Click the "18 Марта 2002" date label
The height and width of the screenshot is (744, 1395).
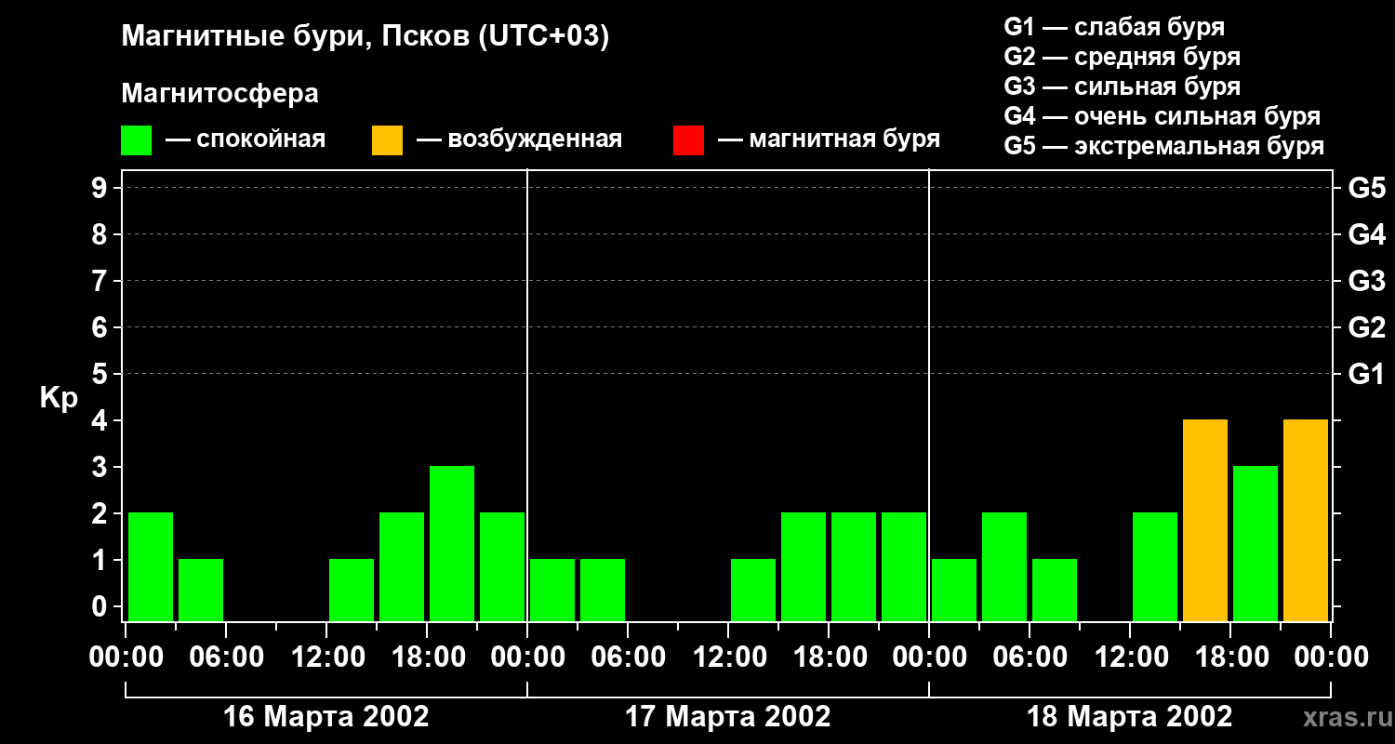point(1130,717)
